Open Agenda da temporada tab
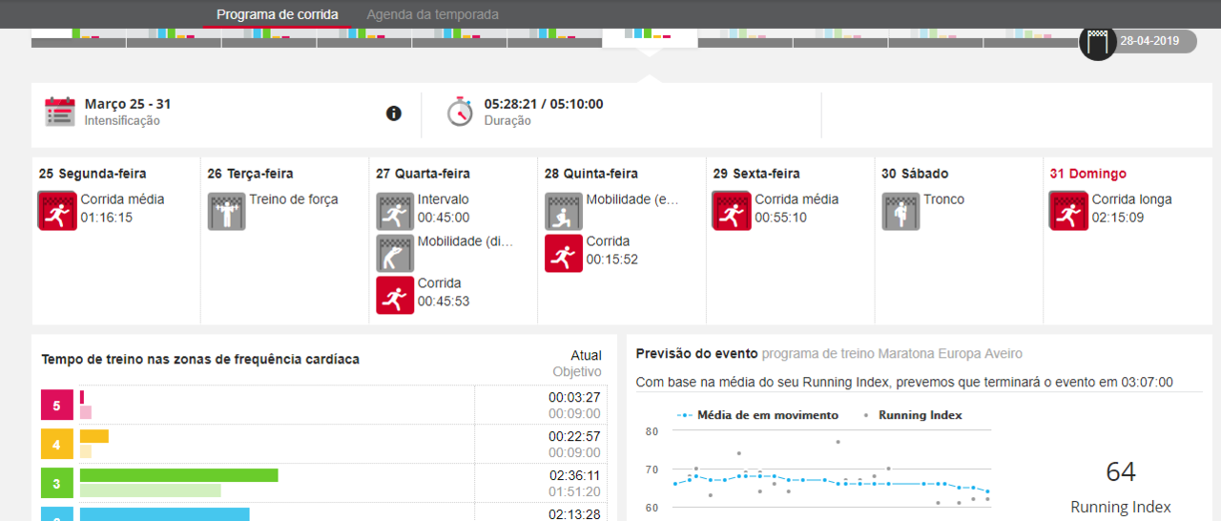 point(432,14)
